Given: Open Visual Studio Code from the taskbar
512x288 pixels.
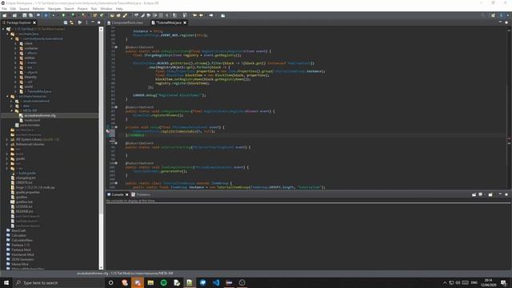Looking at the screenshot, I should (x=216, y=282).
